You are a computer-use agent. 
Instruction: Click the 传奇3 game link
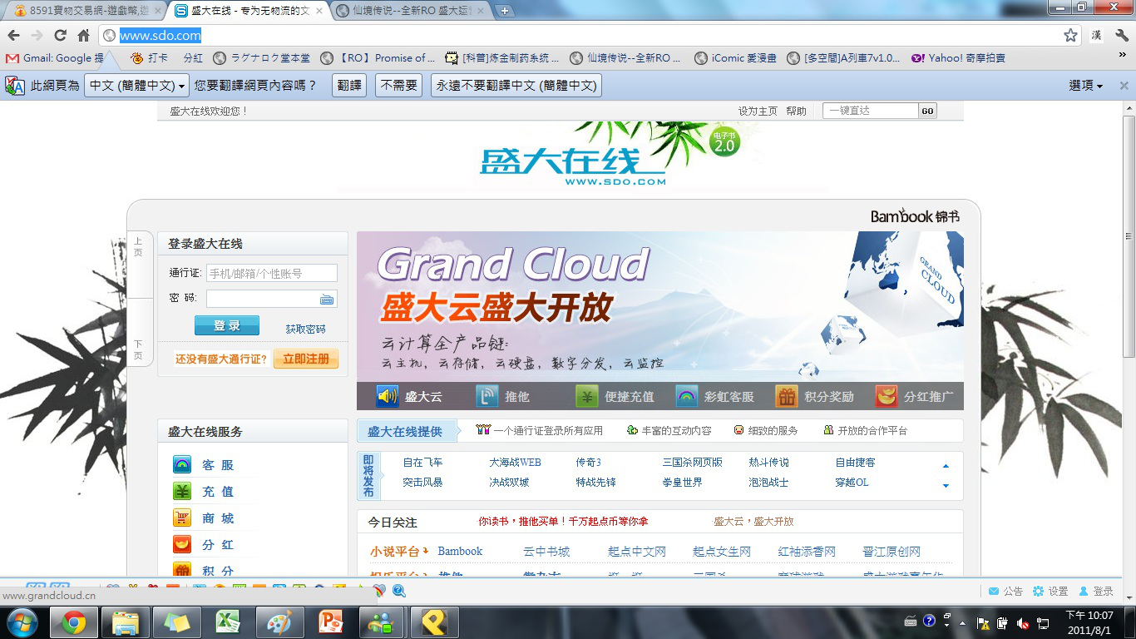[588, 463]
